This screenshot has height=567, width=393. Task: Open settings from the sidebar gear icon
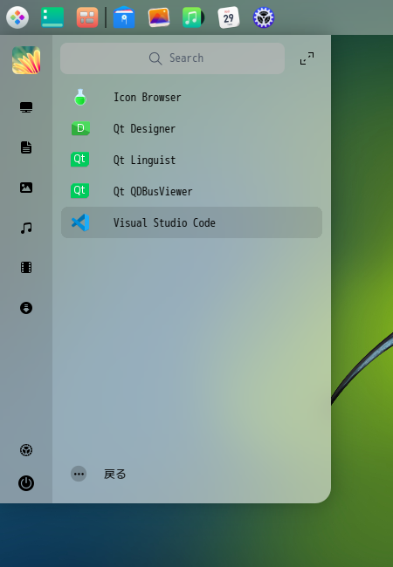[x=26, y=450]
